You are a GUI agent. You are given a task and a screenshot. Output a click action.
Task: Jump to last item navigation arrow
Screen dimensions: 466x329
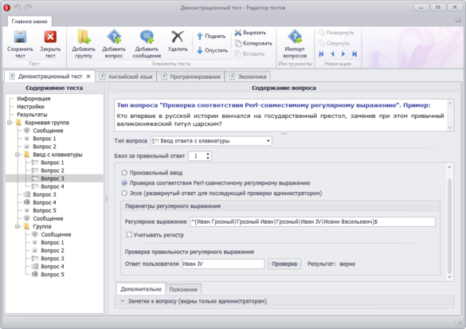point(354,54)
